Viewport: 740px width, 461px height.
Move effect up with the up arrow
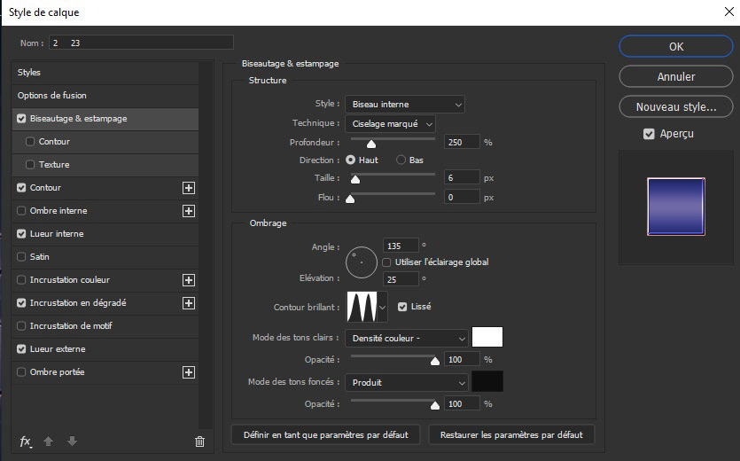pyautogui.click(x=48, y=441)
